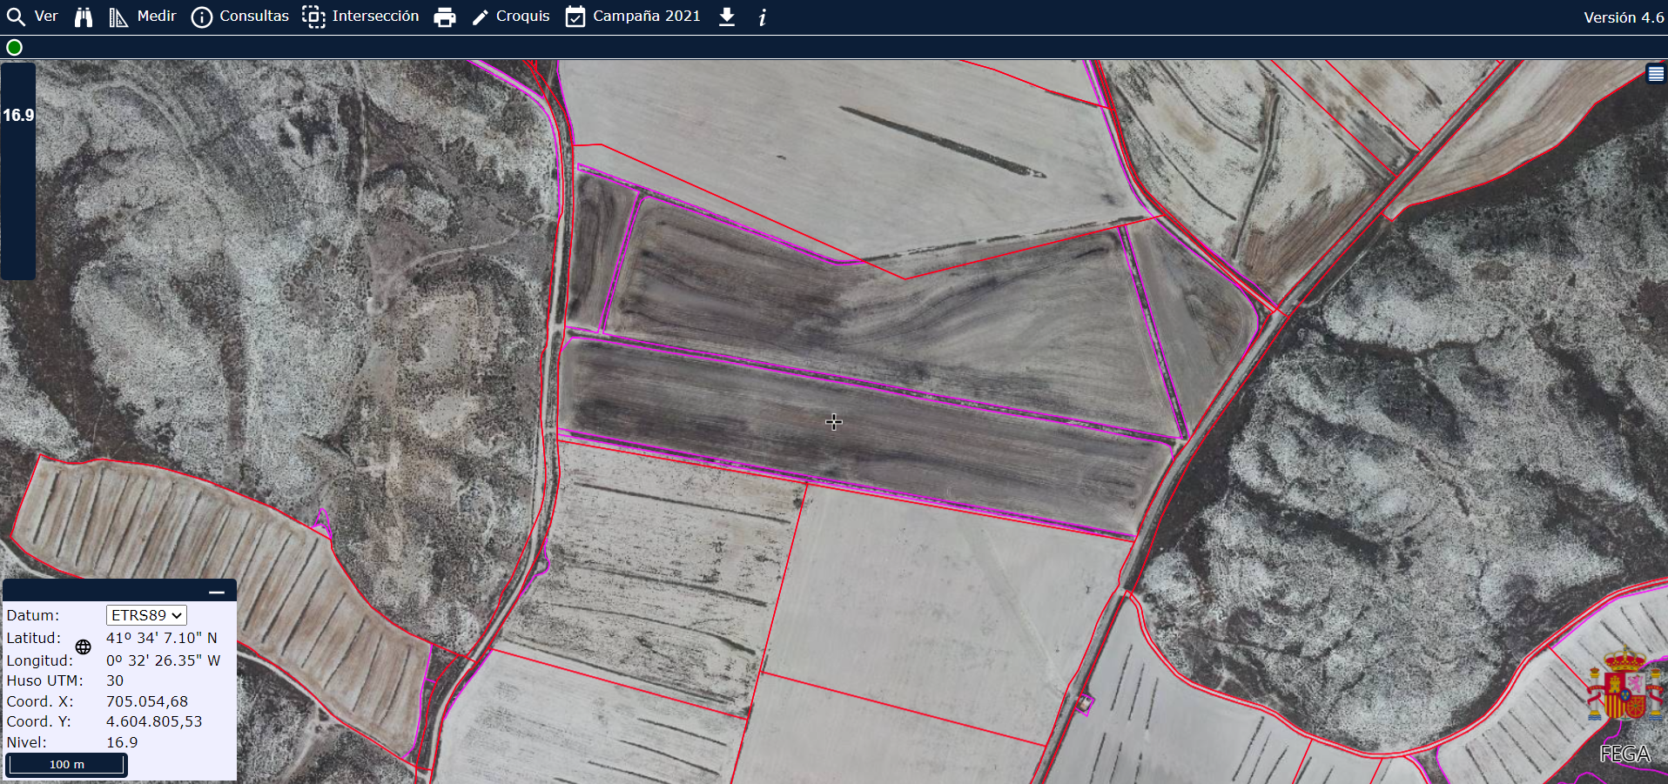The image size is (1668, 784).
Task: Click the download arrow icon
Action: [x=727, y=17]
